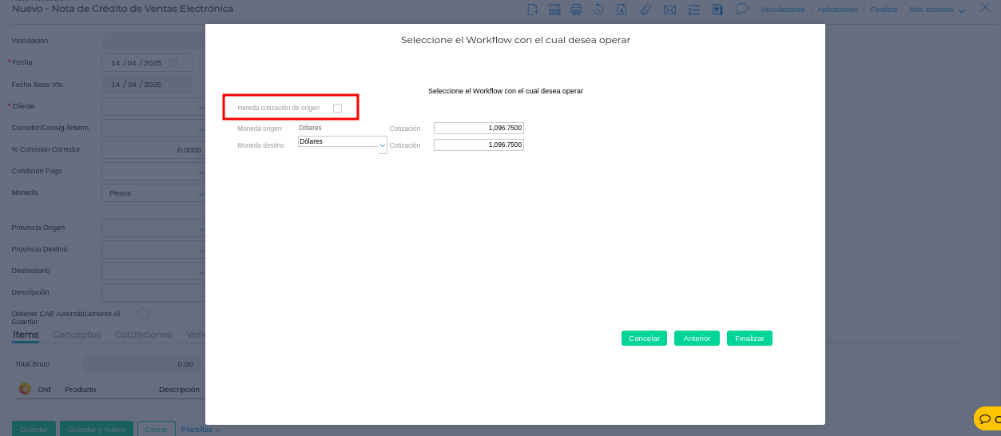Click the Fecha date field
This screenshot has height=436, width=1001.
(147, 62)
